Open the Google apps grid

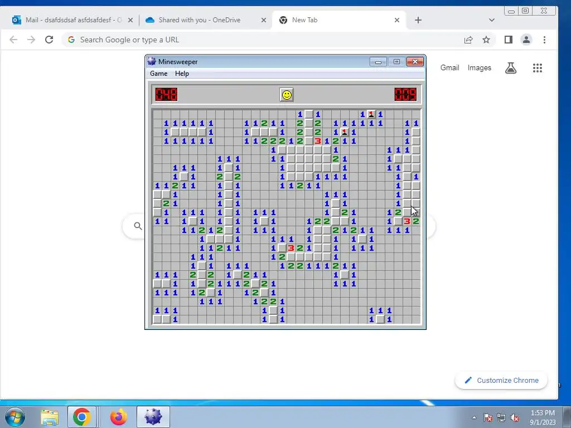[x=538, y=67]
